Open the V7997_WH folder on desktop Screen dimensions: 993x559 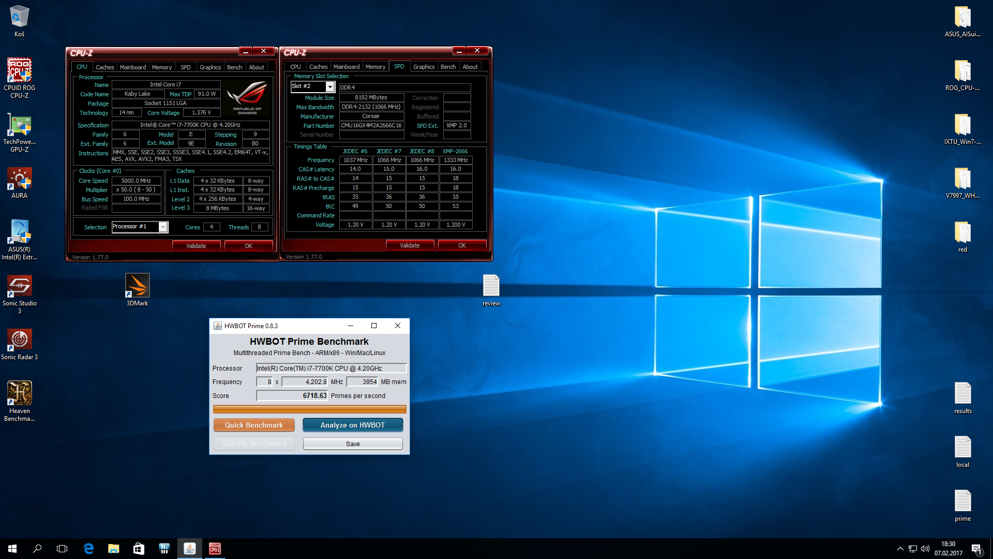962,183
